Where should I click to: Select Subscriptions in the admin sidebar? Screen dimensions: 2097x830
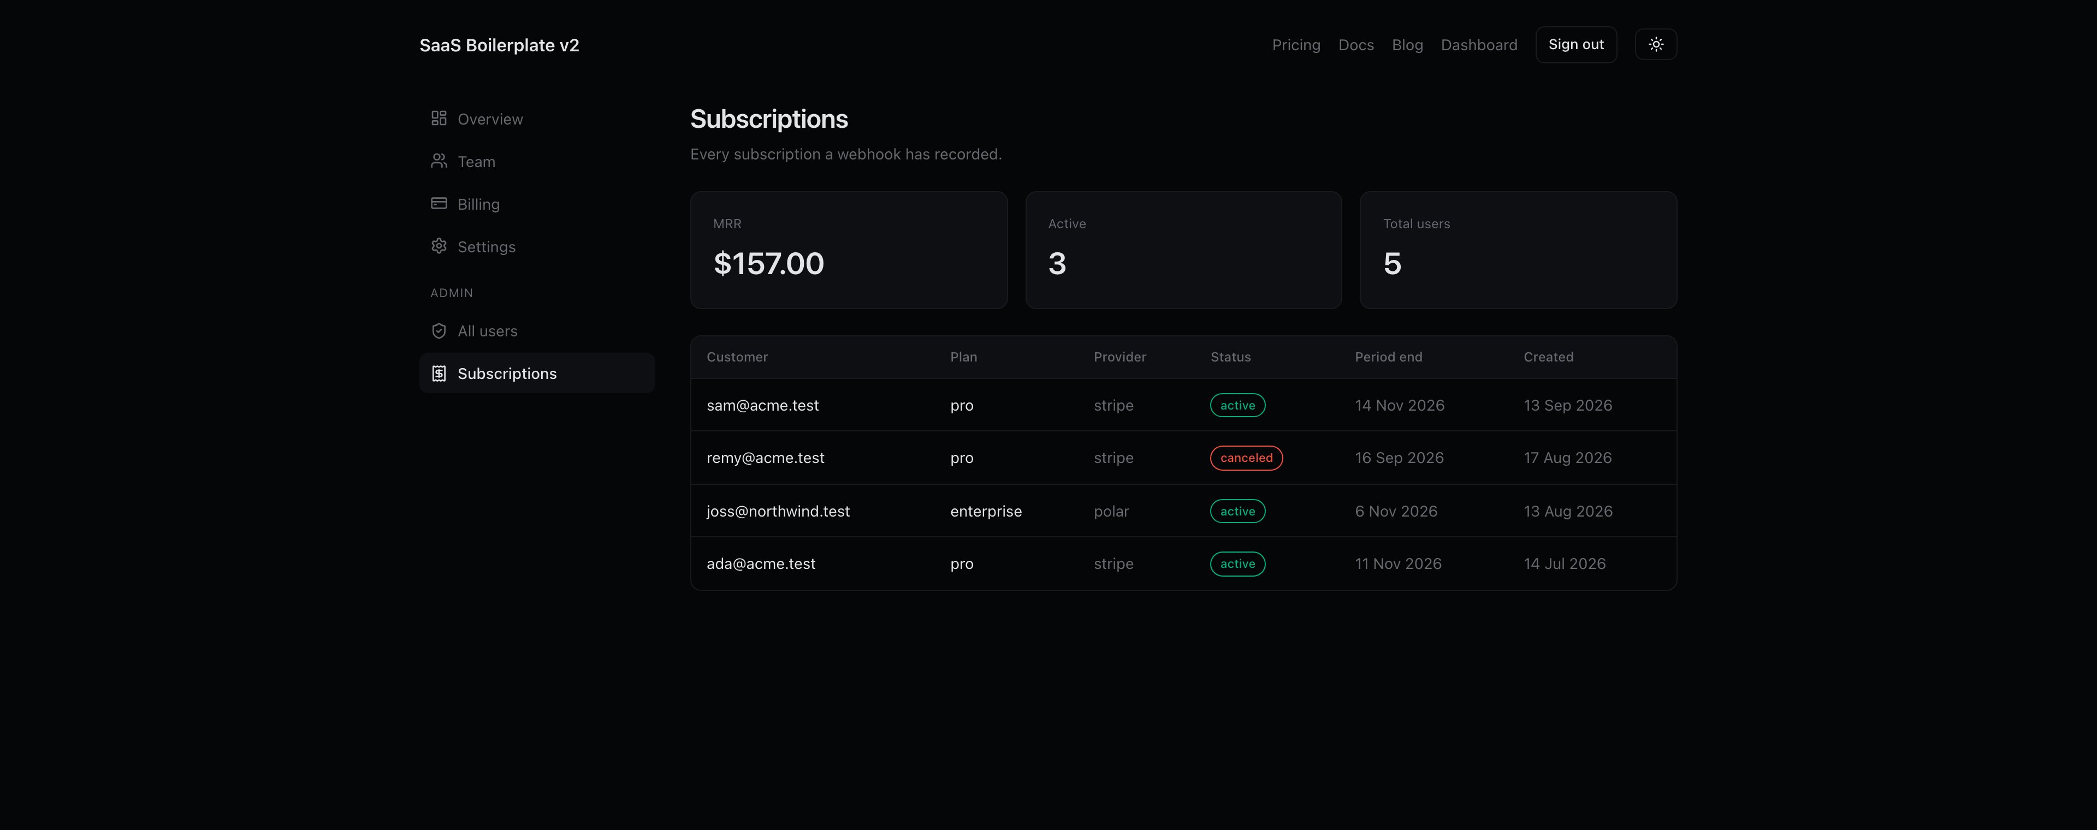[x=536, y=373]
